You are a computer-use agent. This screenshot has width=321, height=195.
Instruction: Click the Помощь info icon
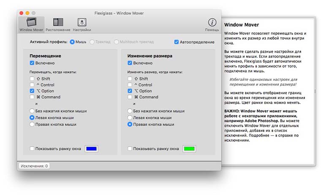click(212, 22)
